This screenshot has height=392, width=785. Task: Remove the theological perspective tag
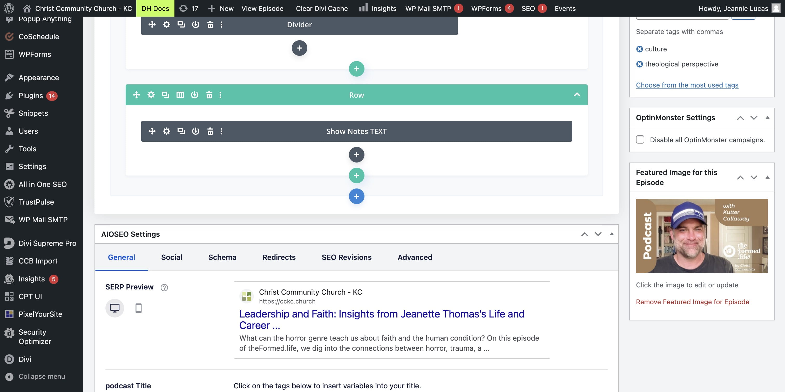click(639, 64)
